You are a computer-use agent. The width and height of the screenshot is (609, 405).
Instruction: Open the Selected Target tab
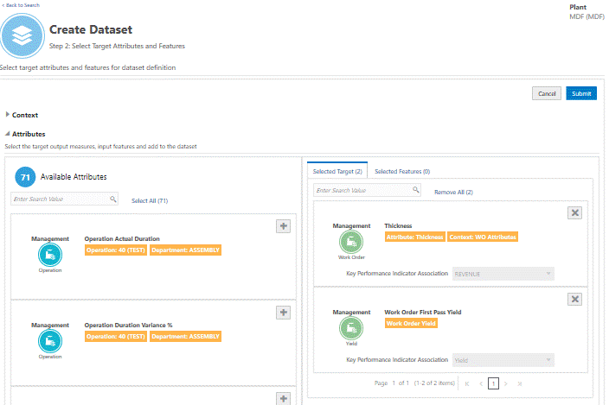coord(337,172)
